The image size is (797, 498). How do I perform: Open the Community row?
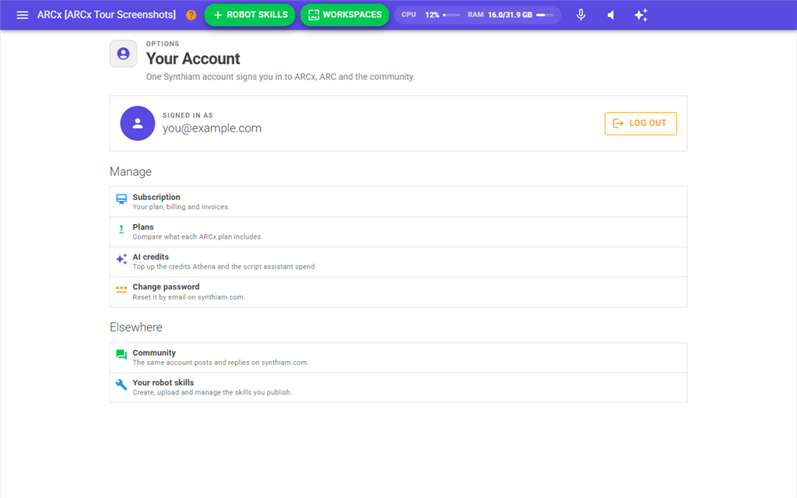point(398,358)
